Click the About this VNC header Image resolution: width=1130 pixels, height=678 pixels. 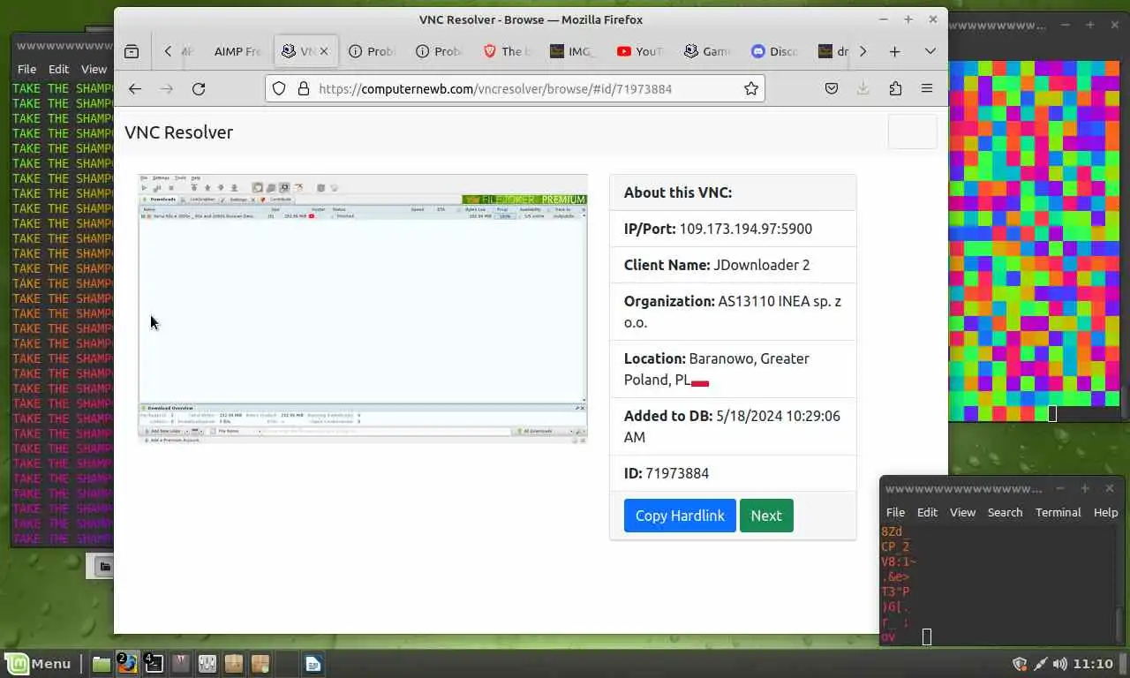(x=678, y=192)
